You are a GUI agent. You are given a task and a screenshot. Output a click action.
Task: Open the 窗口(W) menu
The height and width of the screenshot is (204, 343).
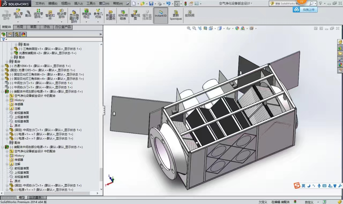104,3
